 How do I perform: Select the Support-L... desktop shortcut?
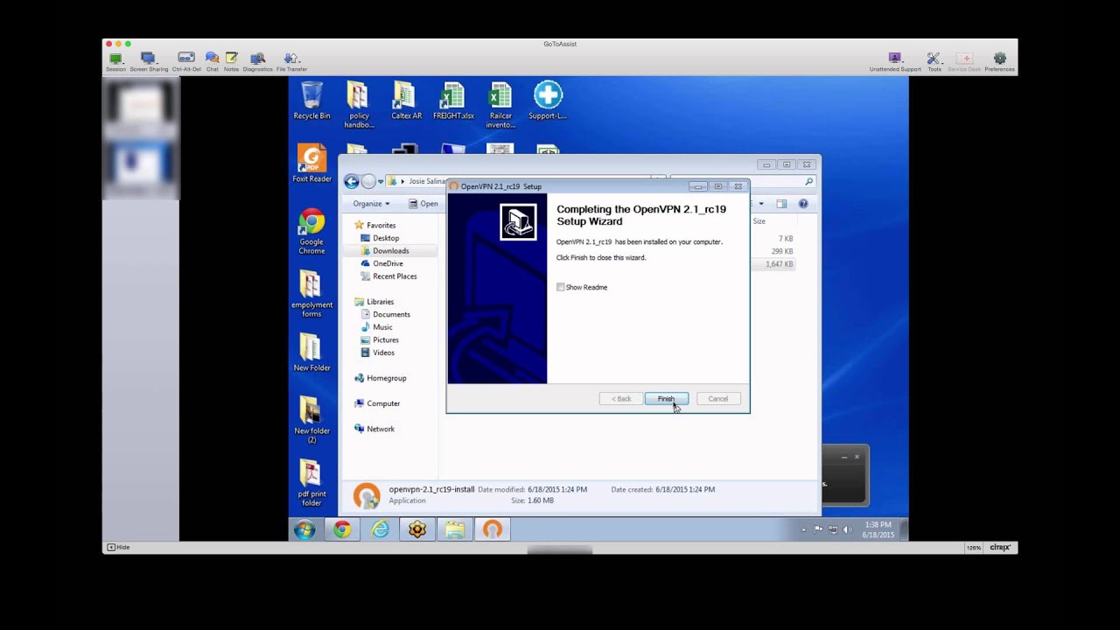click(548, 101)
